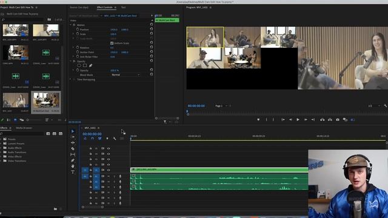Switch to Source (no clips) tab

pos(79,7)
